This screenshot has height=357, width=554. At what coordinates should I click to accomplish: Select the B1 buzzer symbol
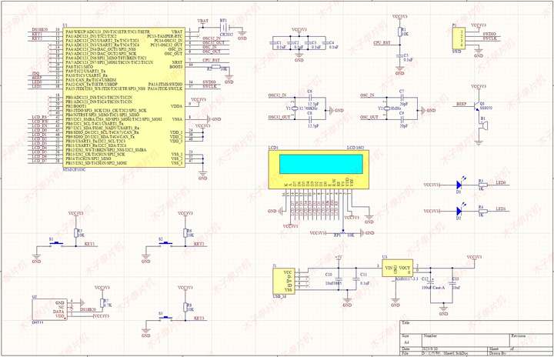(482, 125)
